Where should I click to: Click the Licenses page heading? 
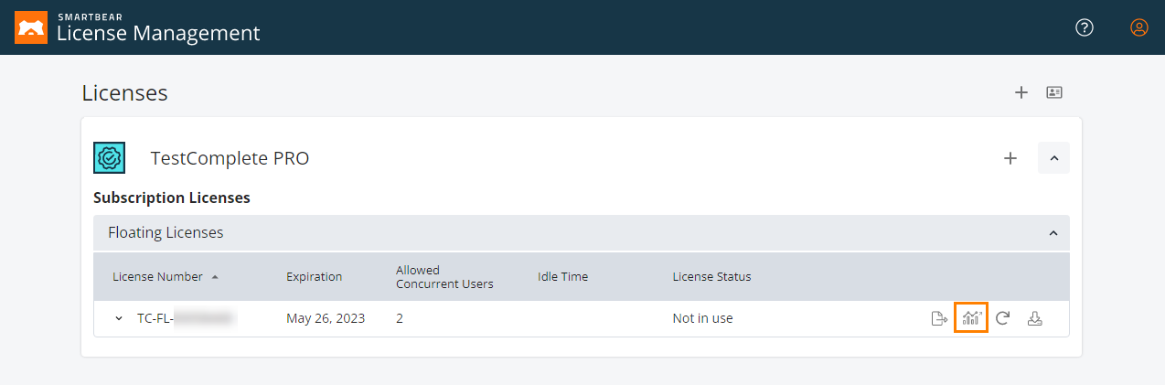coord(124,92)
